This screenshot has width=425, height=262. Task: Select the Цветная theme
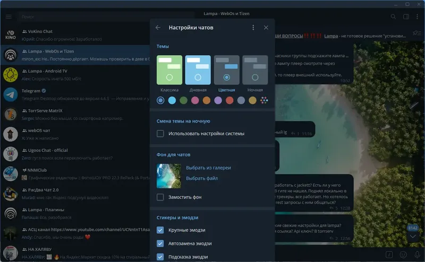(x=227, y=70)
